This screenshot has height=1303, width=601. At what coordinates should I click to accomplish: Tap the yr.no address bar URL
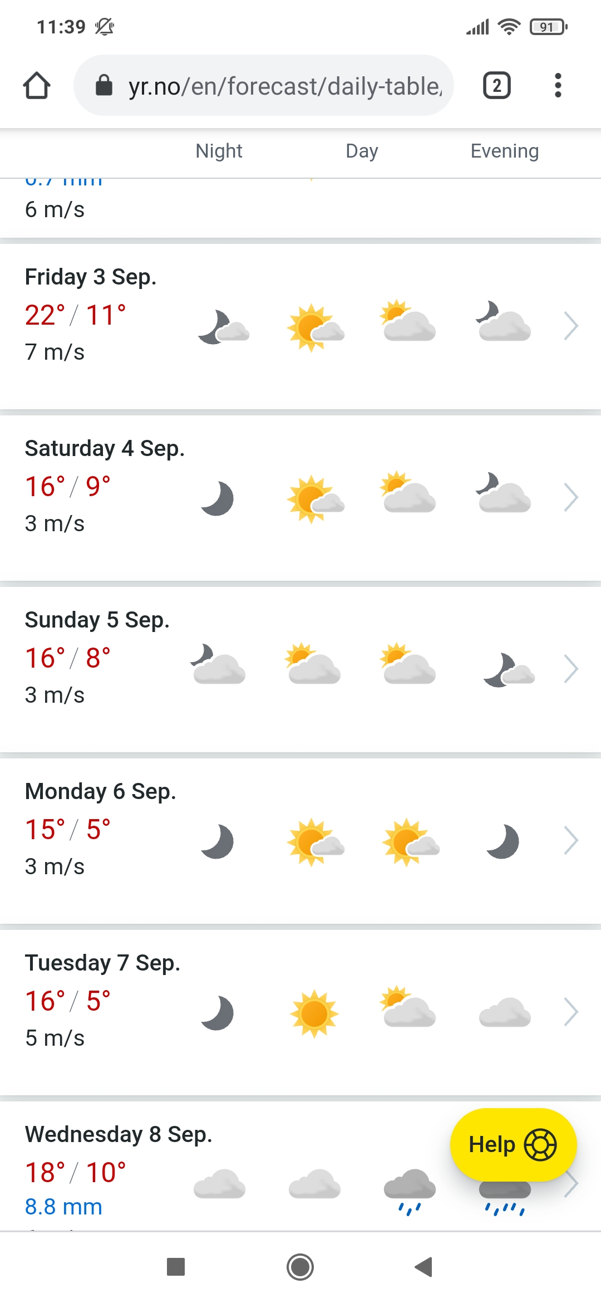click(x=285, y=86)
